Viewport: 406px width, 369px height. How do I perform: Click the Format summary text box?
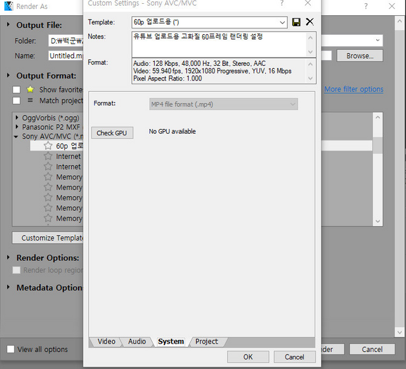(219, 71)
